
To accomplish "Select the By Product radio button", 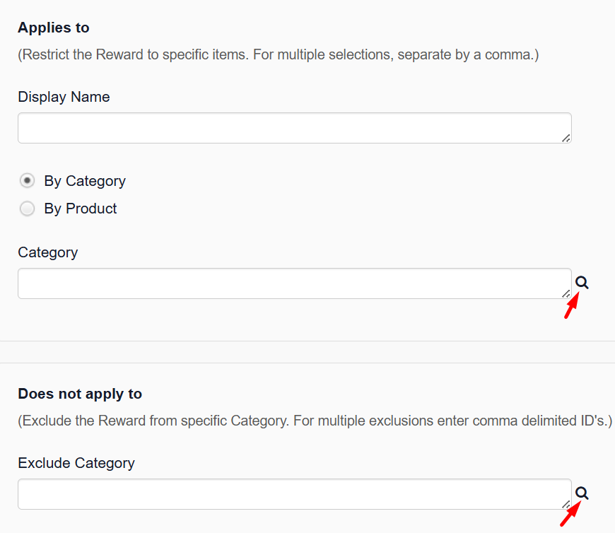I will click(x=27, y=209).
